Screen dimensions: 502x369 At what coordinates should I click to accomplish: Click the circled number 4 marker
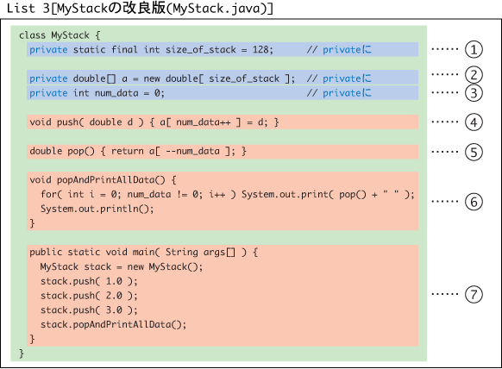474,122
